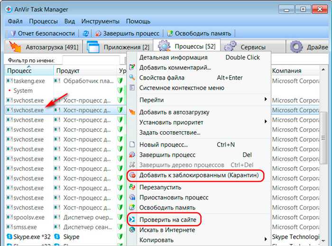Sort by the Продукт column header
Screen dimensions: 332x246
tap(85, 71)
